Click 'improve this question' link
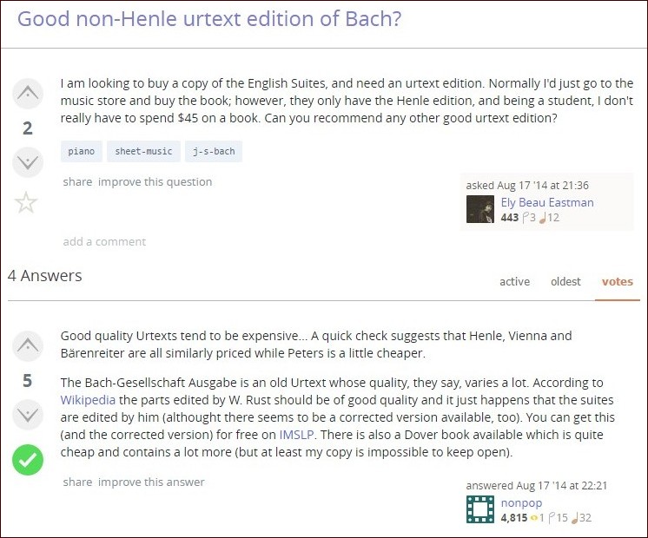648x538 pixels. 155,181
